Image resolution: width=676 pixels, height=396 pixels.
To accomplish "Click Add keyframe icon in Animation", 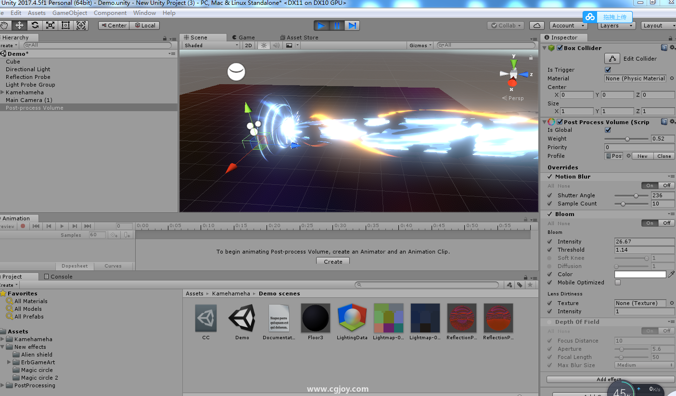I will tap(114, 235).
